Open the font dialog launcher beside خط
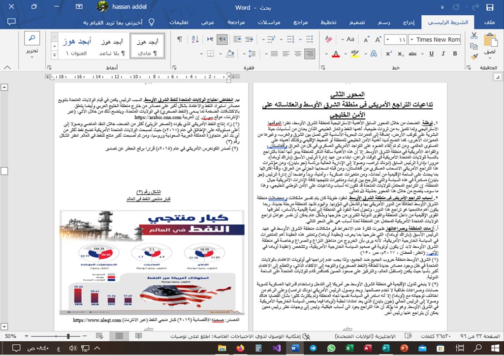The height and width of the screenshot is (356, 504). coord(323,67)
